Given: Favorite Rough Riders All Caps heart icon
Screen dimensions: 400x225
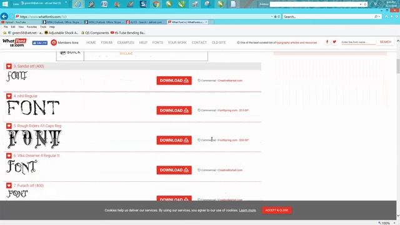Looking at the screenshot, I should coord(9,126).
